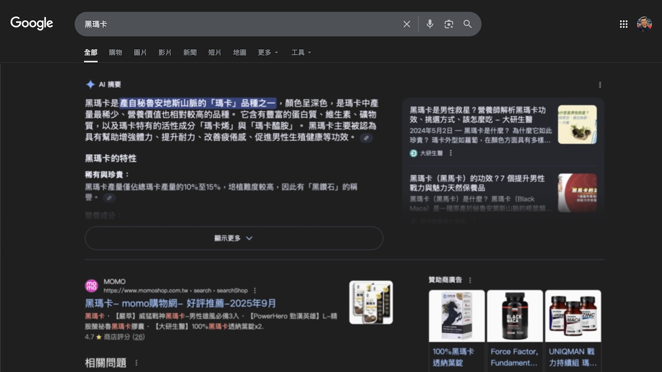662x372 pixels.
Task: Open the UNIQMAN three-bottle product image
Action: [x=573, y=316]
